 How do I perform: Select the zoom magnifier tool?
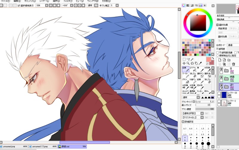pos(188,63)
